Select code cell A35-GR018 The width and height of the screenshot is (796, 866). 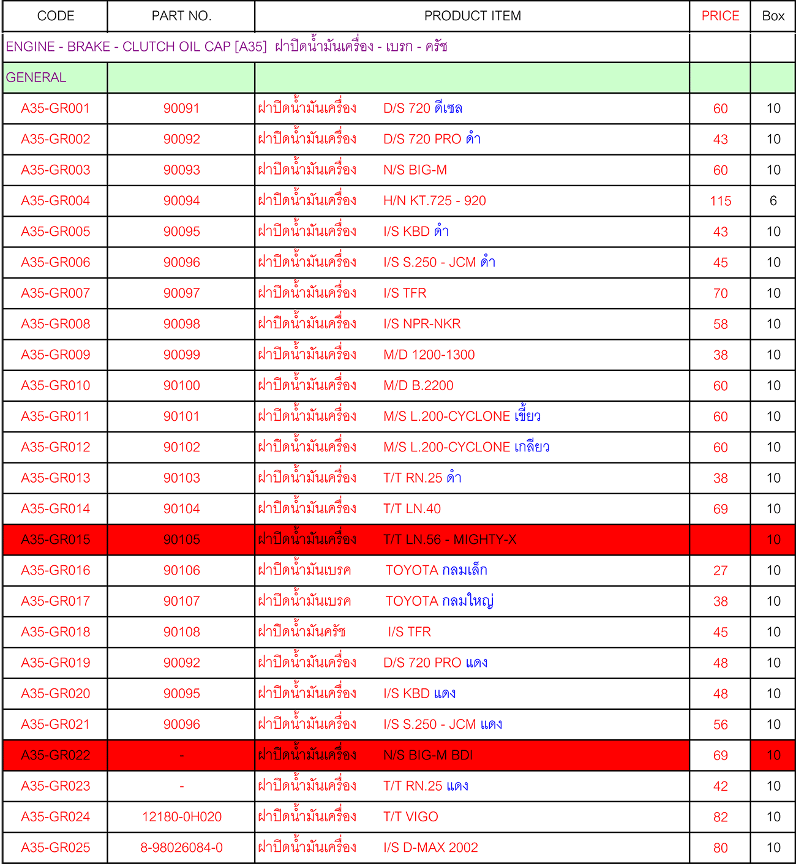(x=56, y=632)
